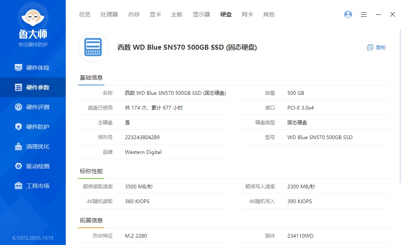Screen dimensions: 402x245
Task: Click the 顺序读取速率 label
Action: pos(98,187)
